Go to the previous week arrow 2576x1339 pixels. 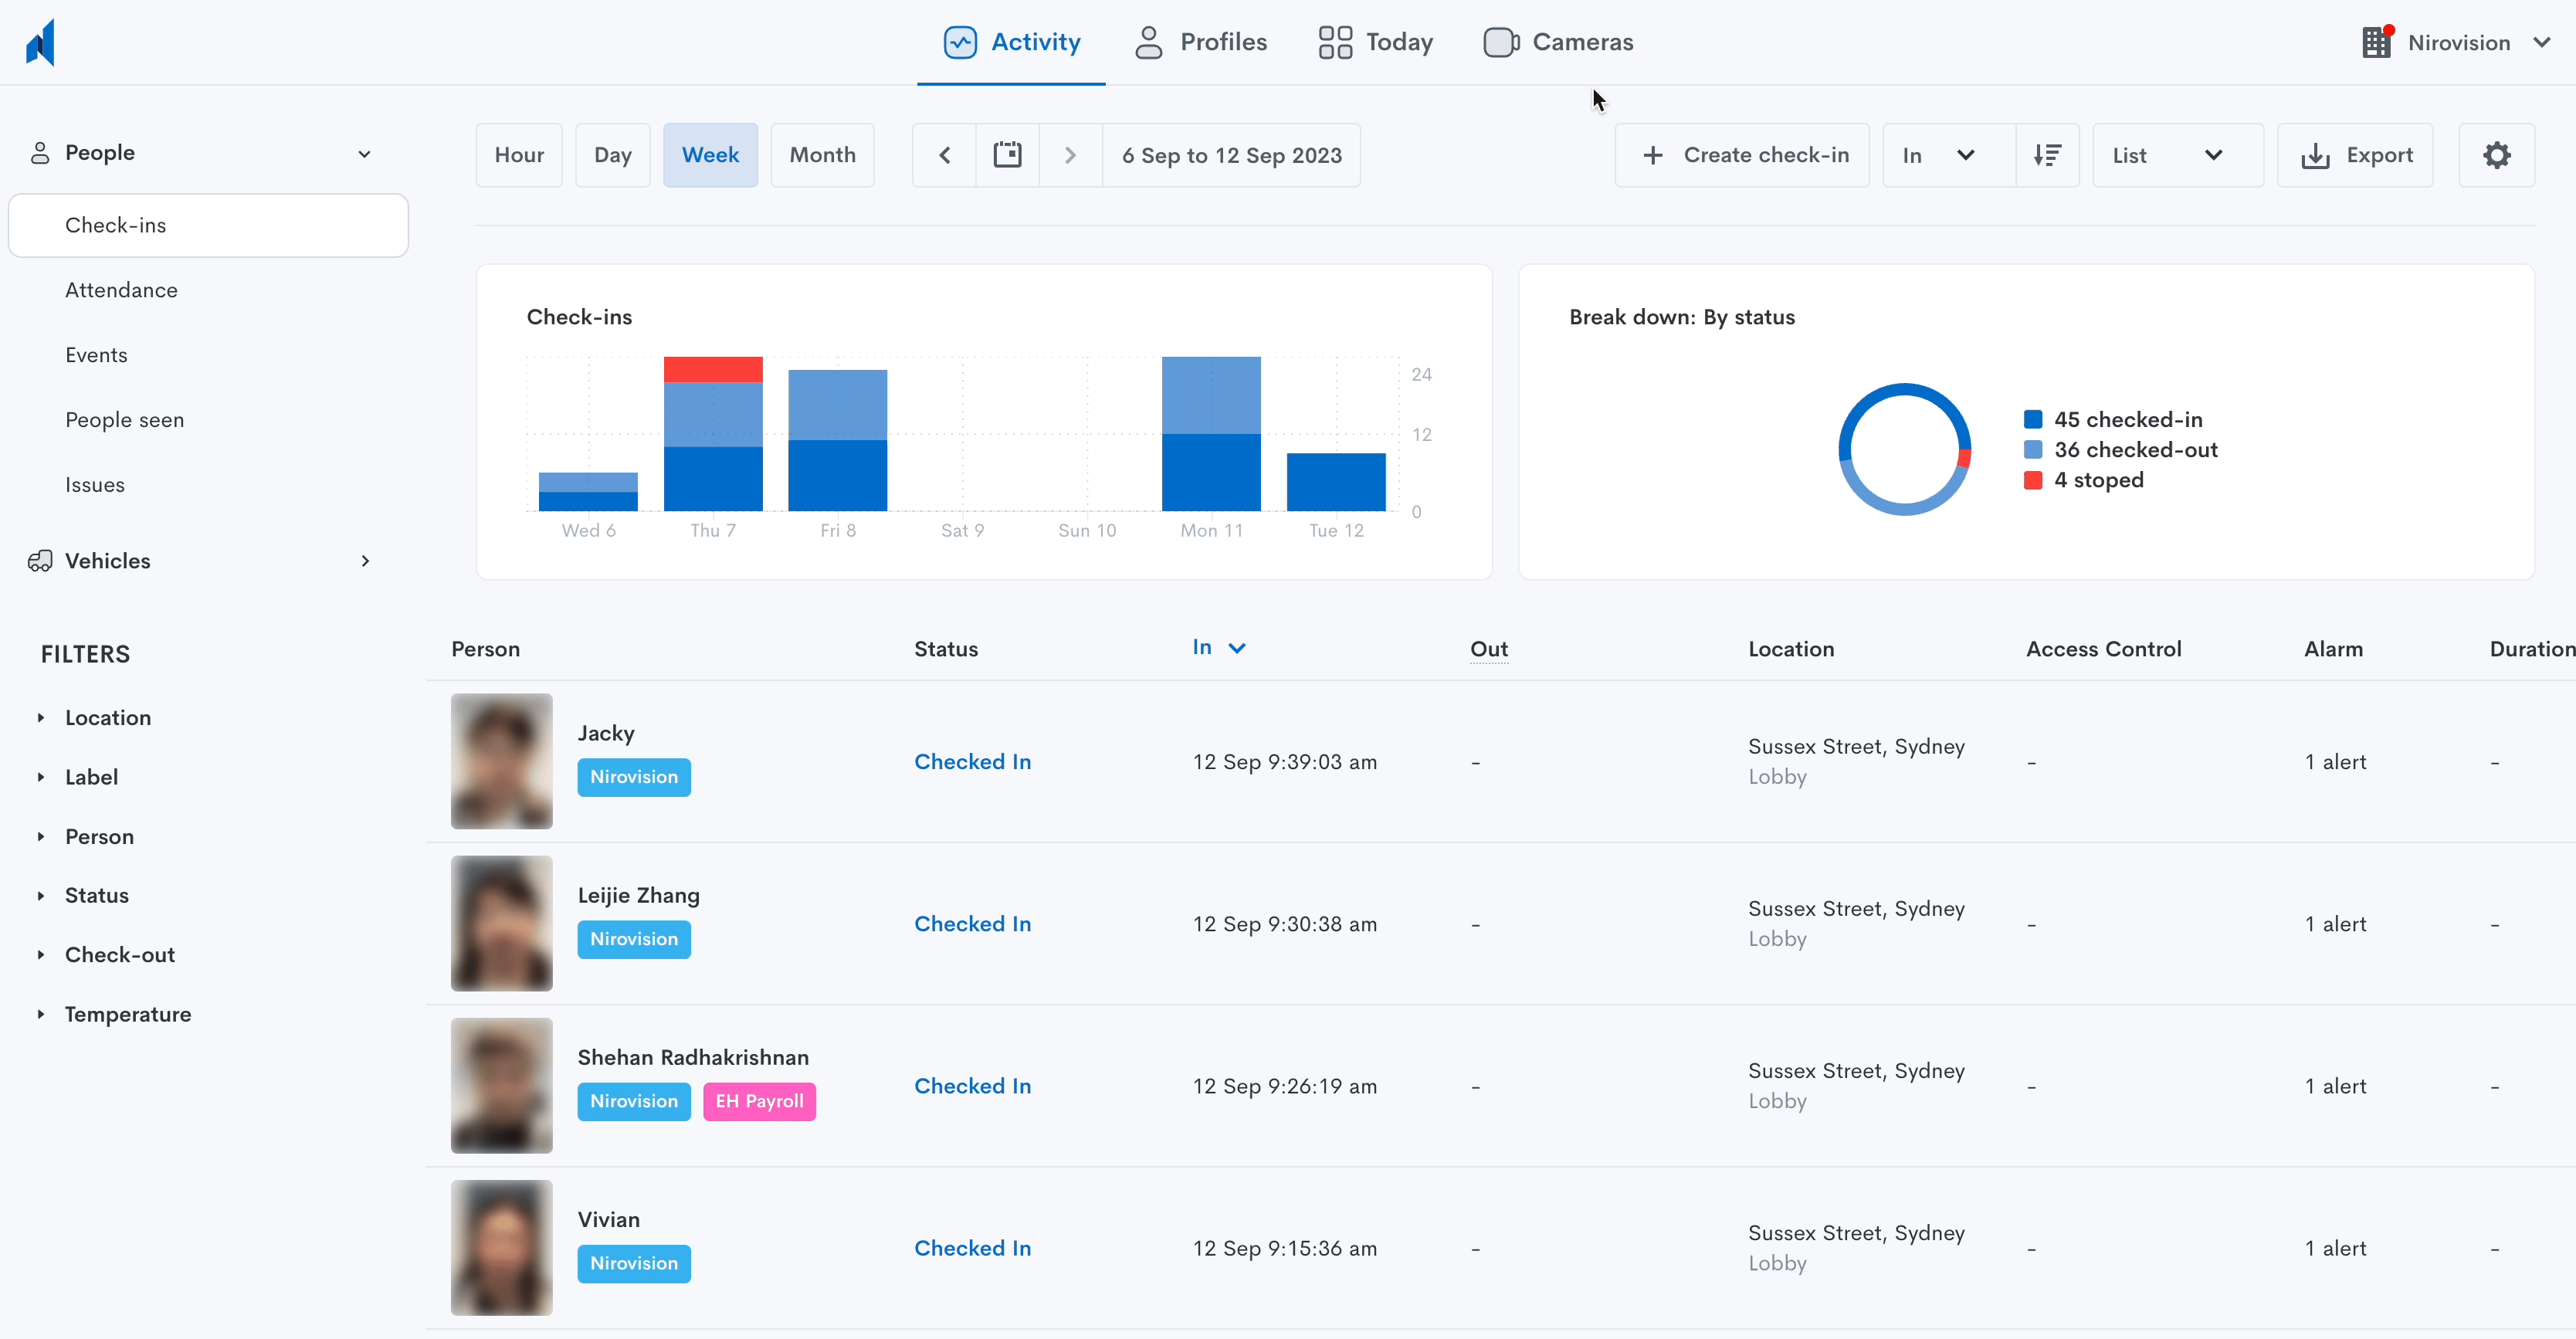coord(944,155)
